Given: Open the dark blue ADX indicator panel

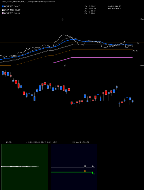Looking at the screenshot, I should pos(74,167).
